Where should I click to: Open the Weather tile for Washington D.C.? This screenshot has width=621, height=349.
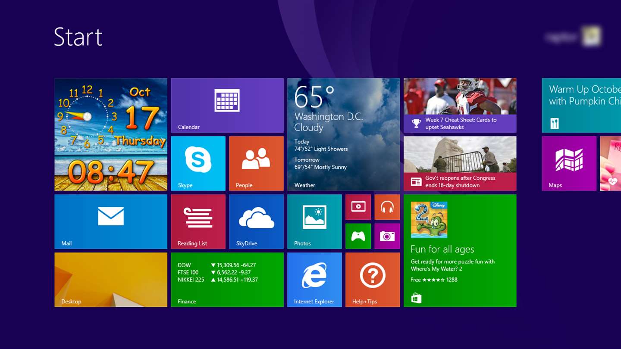click(x=344, y=134)
